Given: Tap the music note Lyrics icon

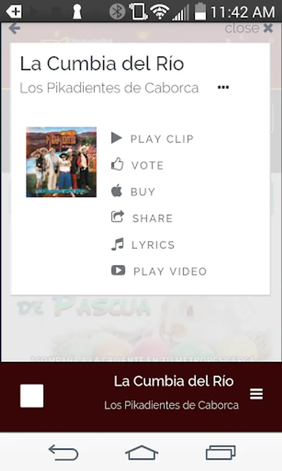Looking at the screenshot, I should (x=117, y=244).
